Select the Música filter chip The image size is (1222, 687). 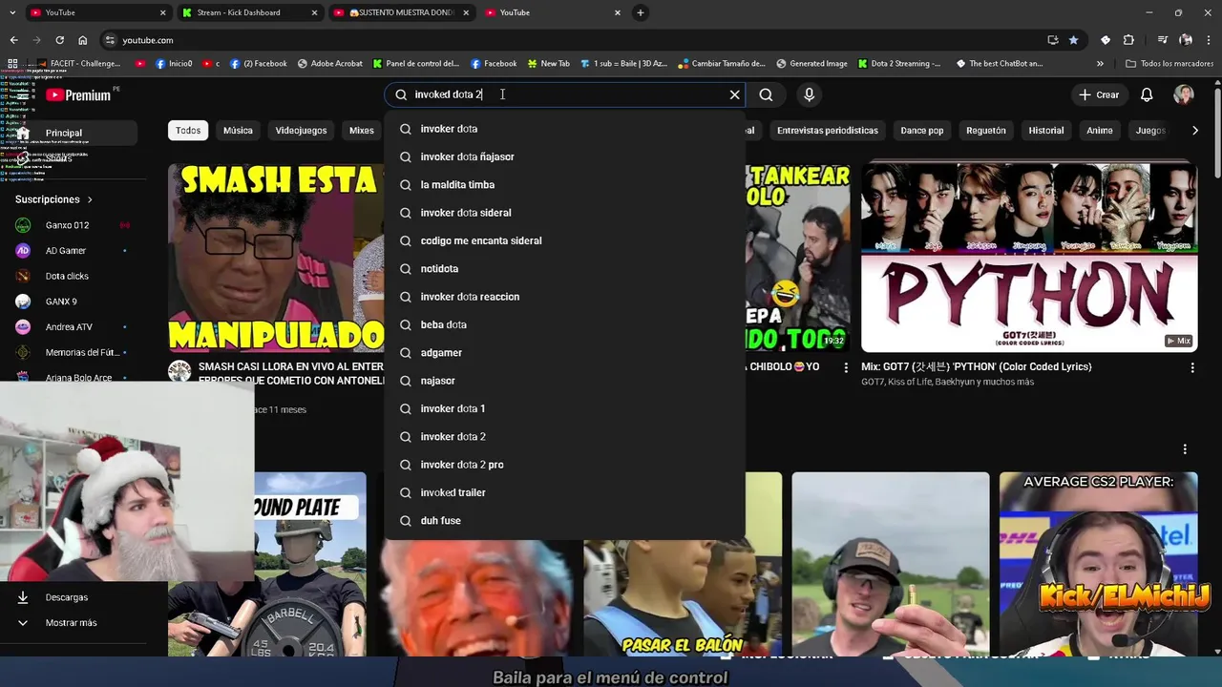click(238, 131)
